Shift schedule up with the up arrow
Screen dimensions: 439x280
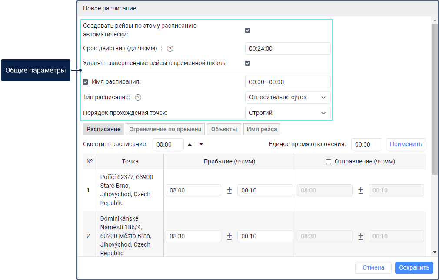[190, 144]
